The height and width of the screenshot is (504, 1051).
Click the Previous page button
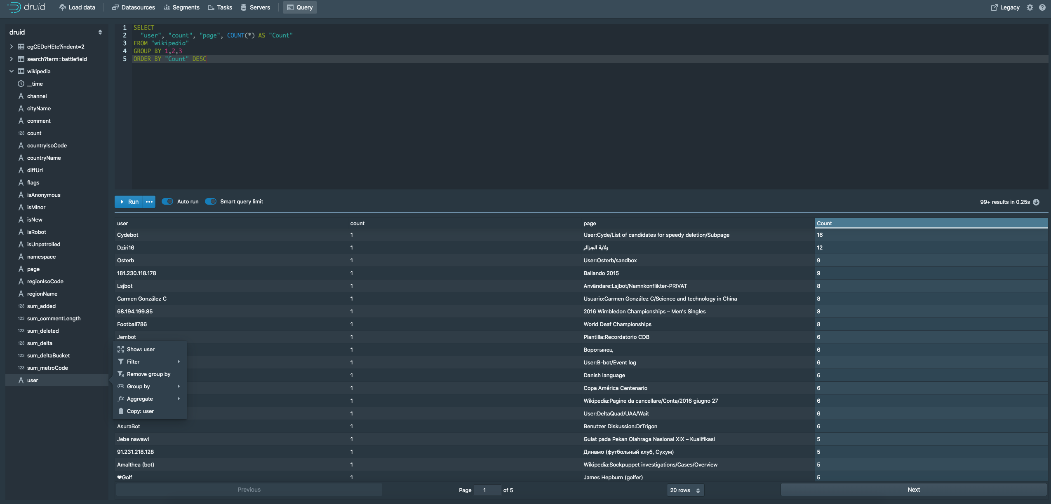coord(249,490)
